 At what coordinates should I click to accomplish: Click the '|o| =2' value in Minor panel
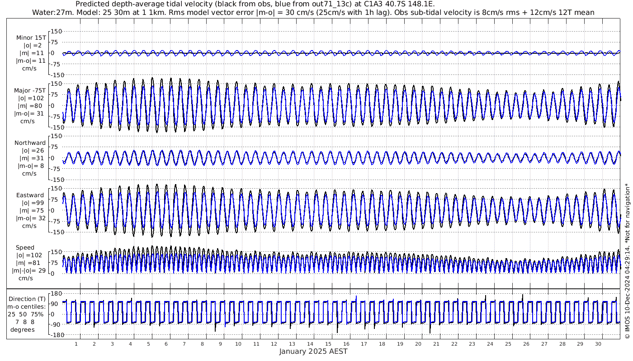(x=33, y=46)
